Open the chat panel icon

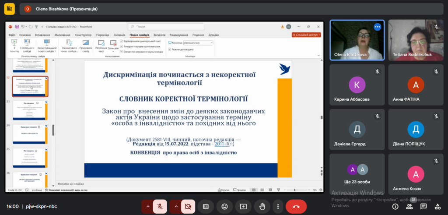click(x=423, y=206)
